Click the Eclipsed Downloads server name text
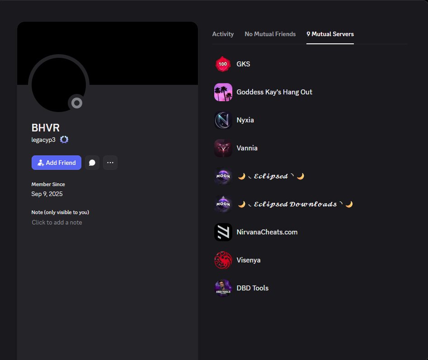This screenshot has height=360, width=428. [295, 204]
